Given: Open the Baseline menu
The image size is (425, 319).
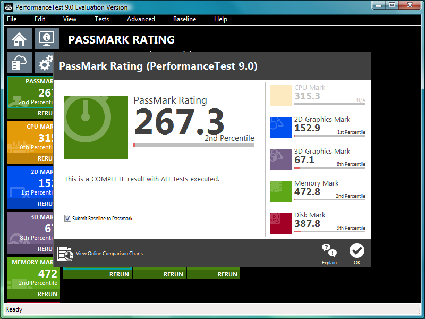Looking at the screenshot, I should pyautogui.click(x=184, y=19).
